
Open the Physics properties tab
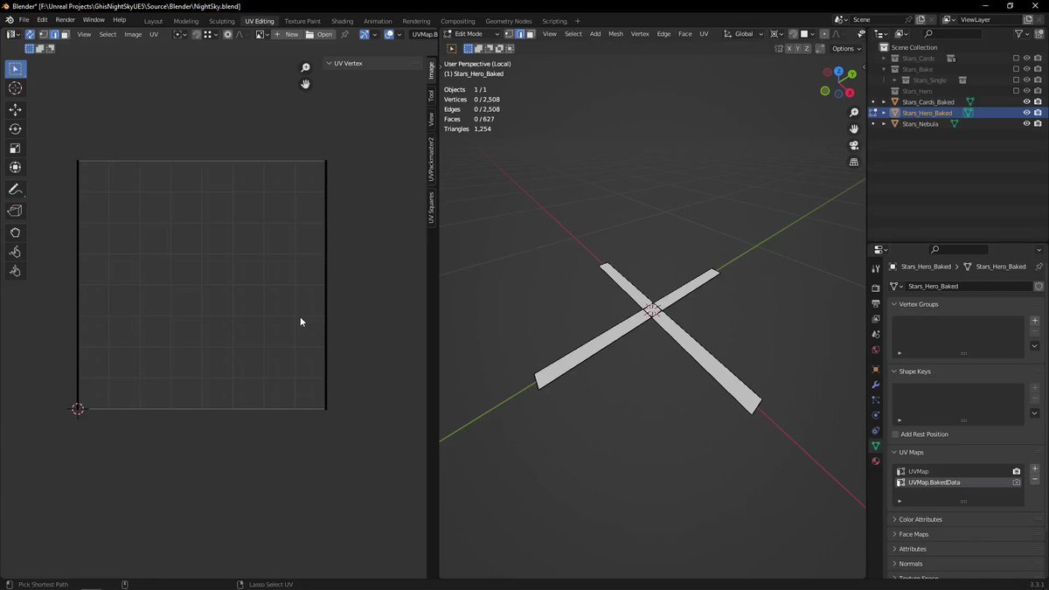pyautogui.click(x=876, y=415)
